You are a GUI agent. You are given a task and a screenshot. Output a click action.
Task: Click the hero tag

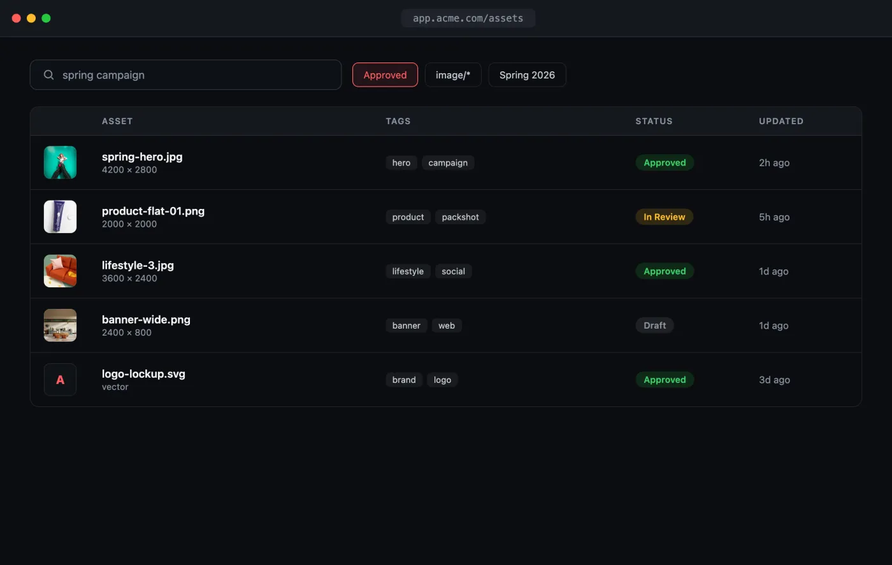coord(401,163)
